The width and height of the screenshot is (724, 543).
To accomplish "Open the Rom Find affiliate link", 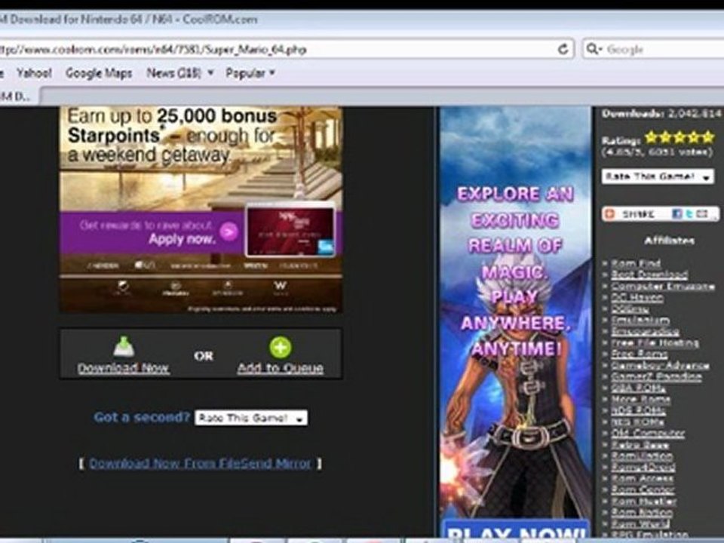I will (x=637, y=263).
